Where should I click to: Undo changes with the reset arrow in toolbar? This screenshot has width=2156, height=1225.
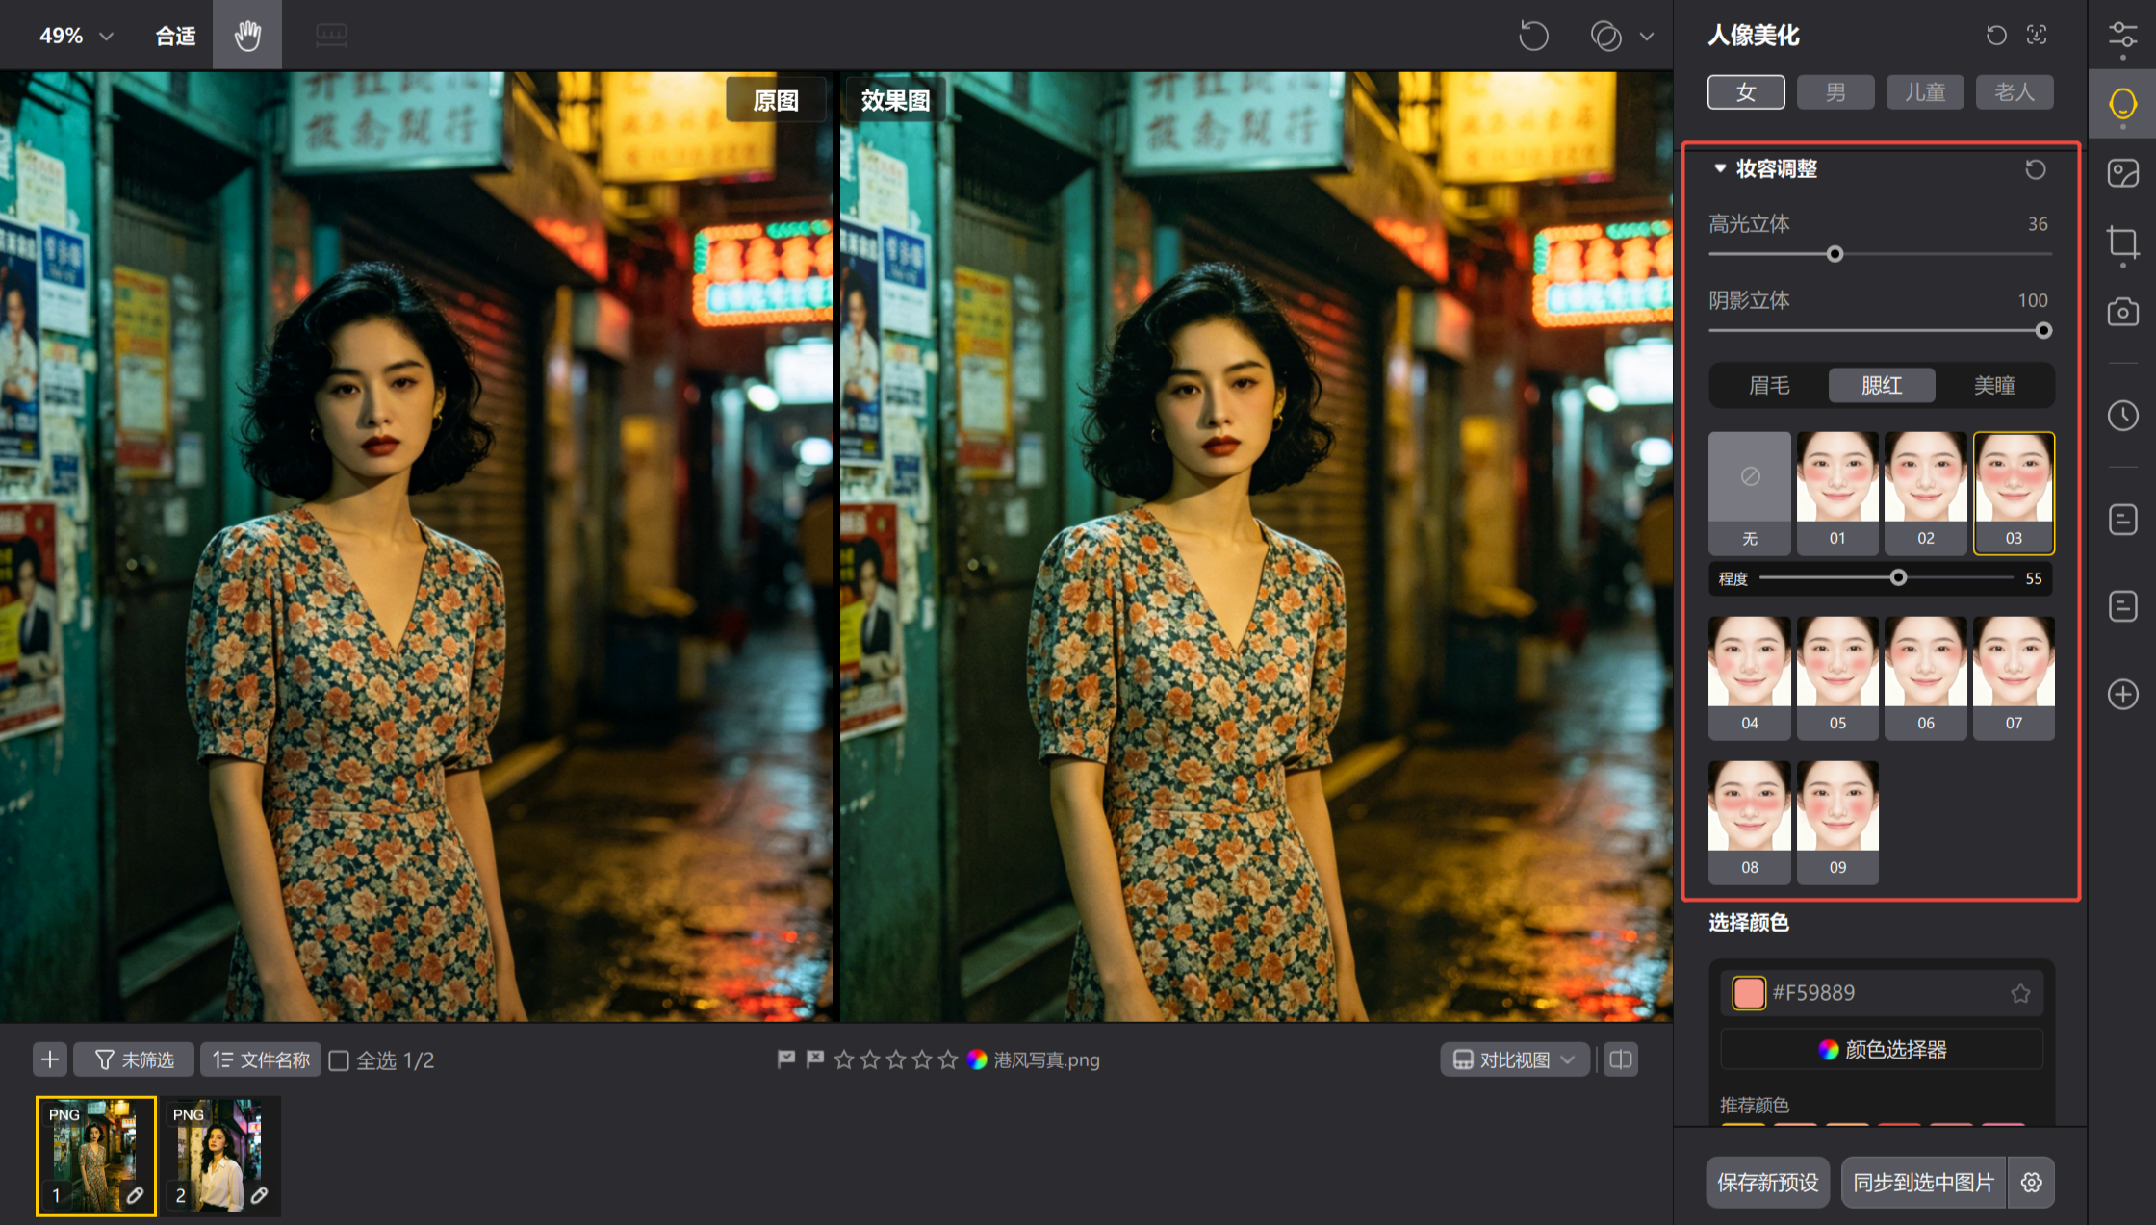(1532, 35)
